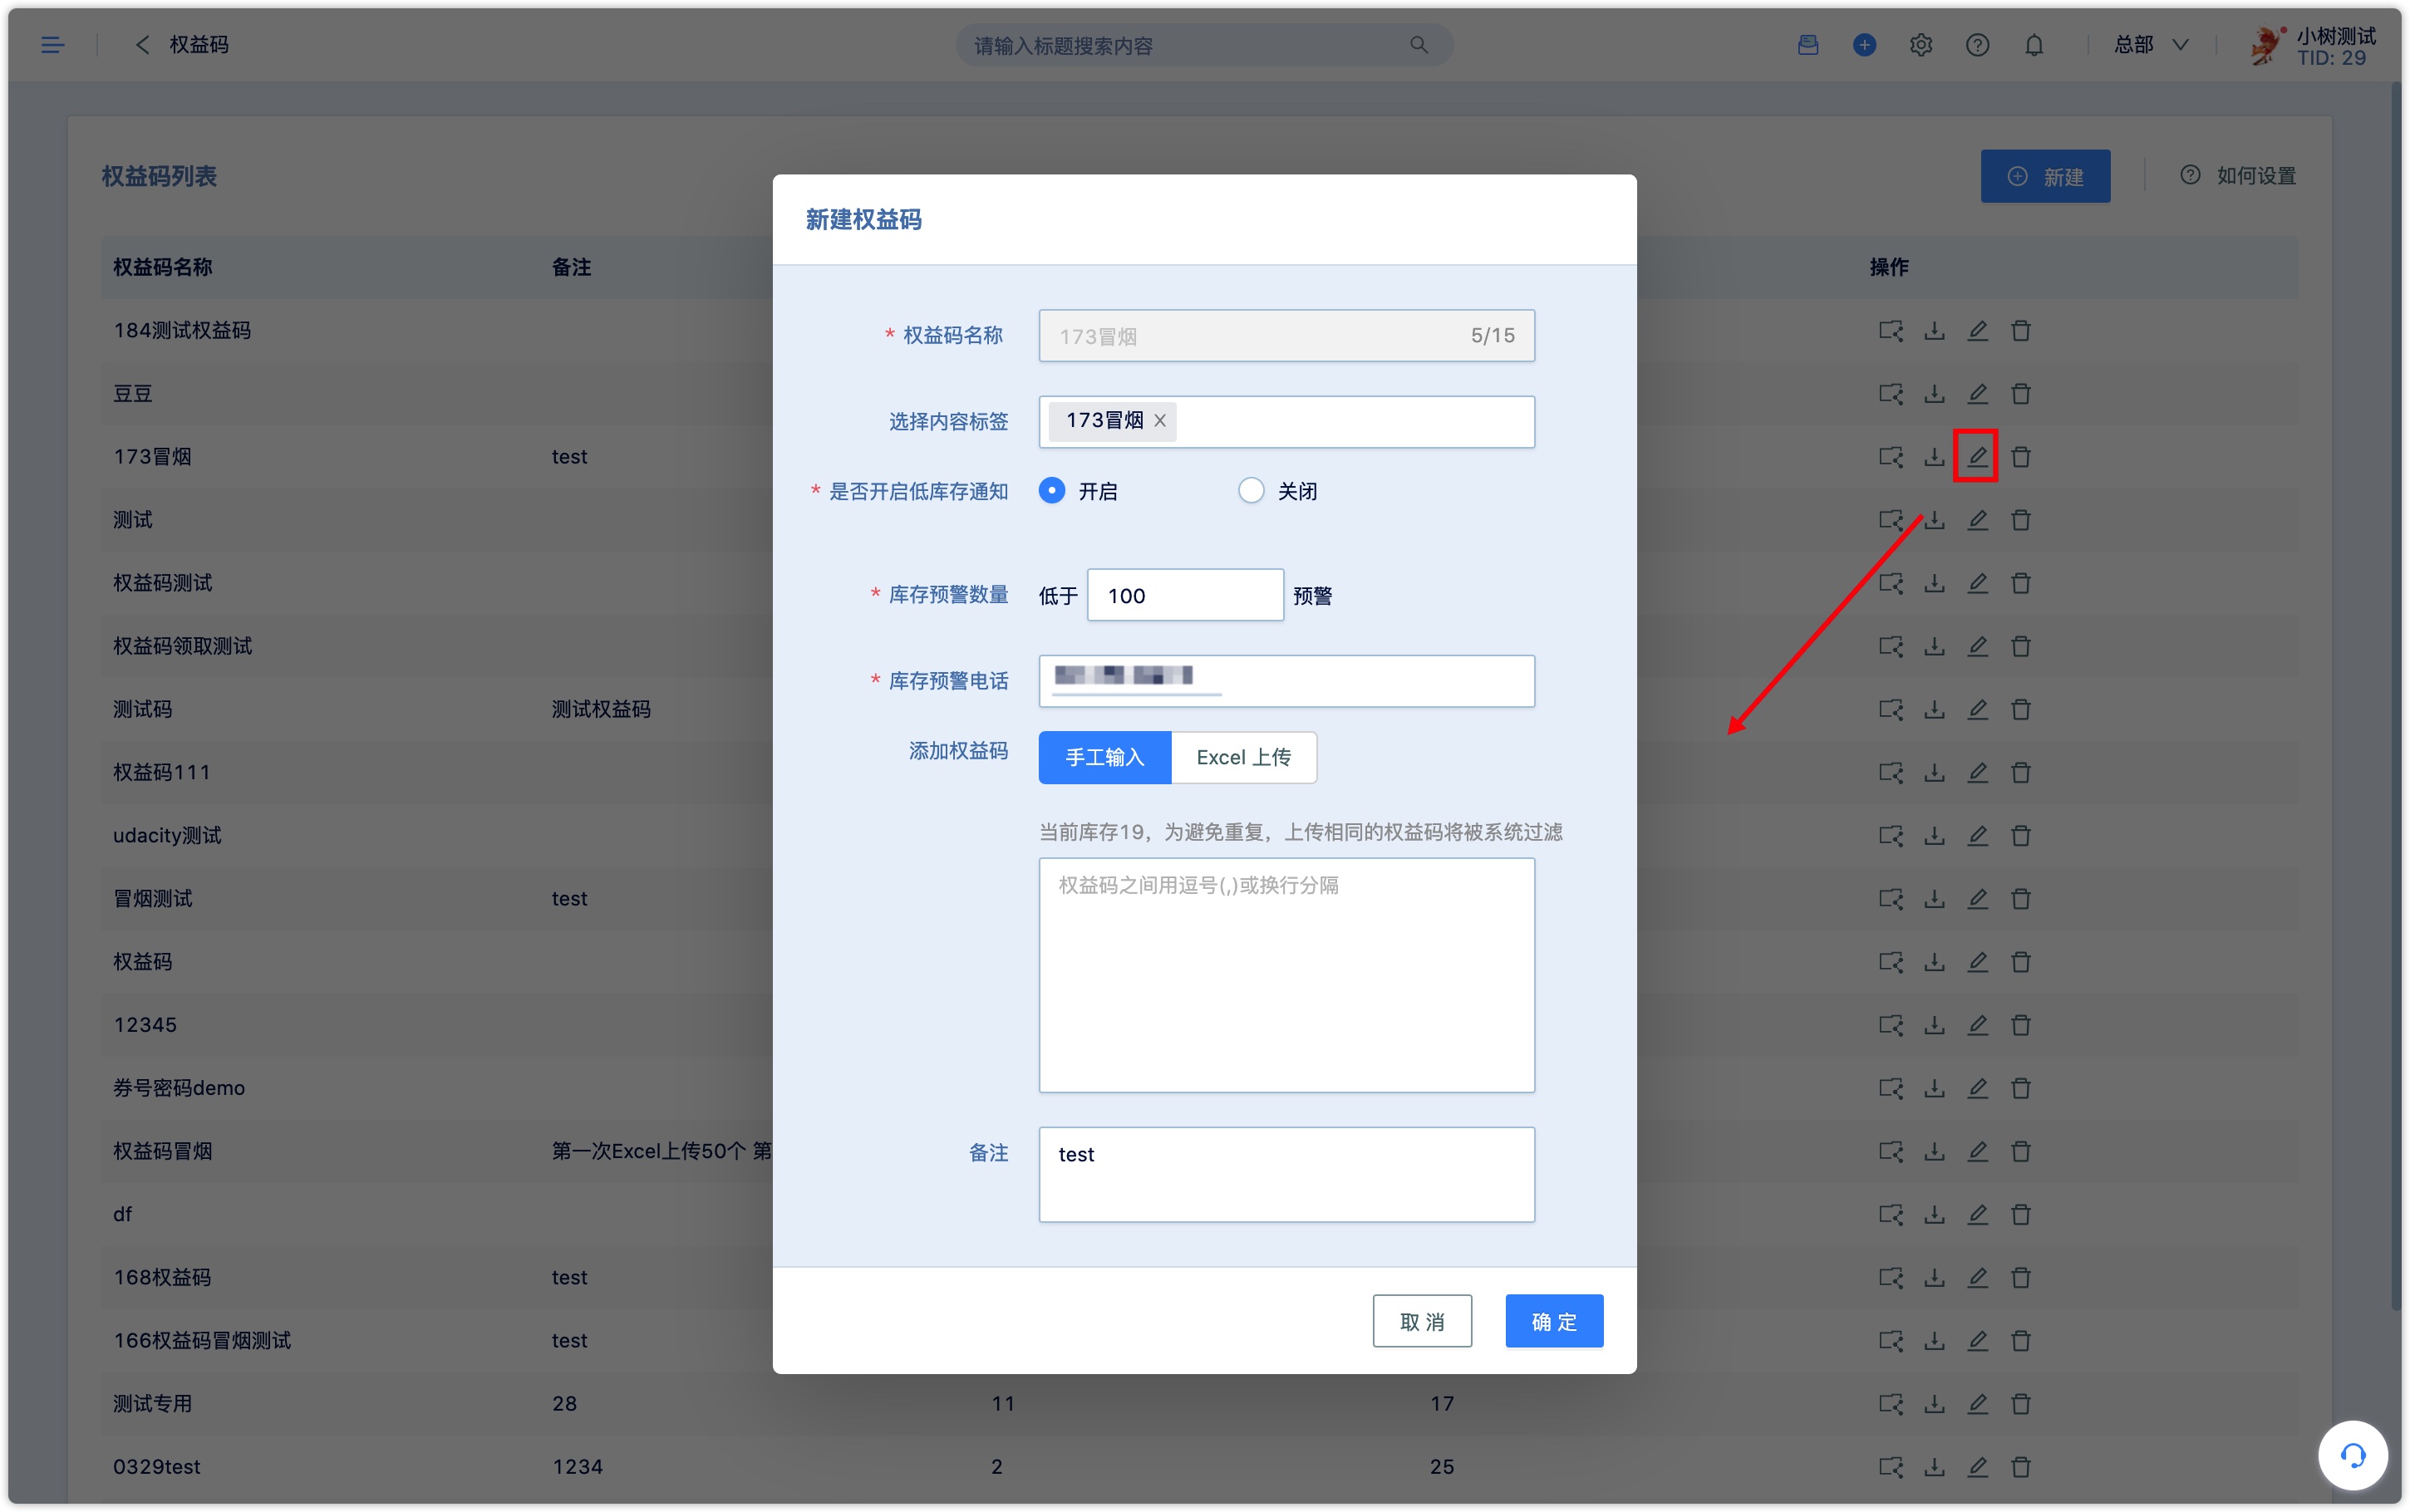The width and height of the screenshot is (2410, 1512).
Task: Expand the 总部 organization dropdown
Action: (2151, 45)
